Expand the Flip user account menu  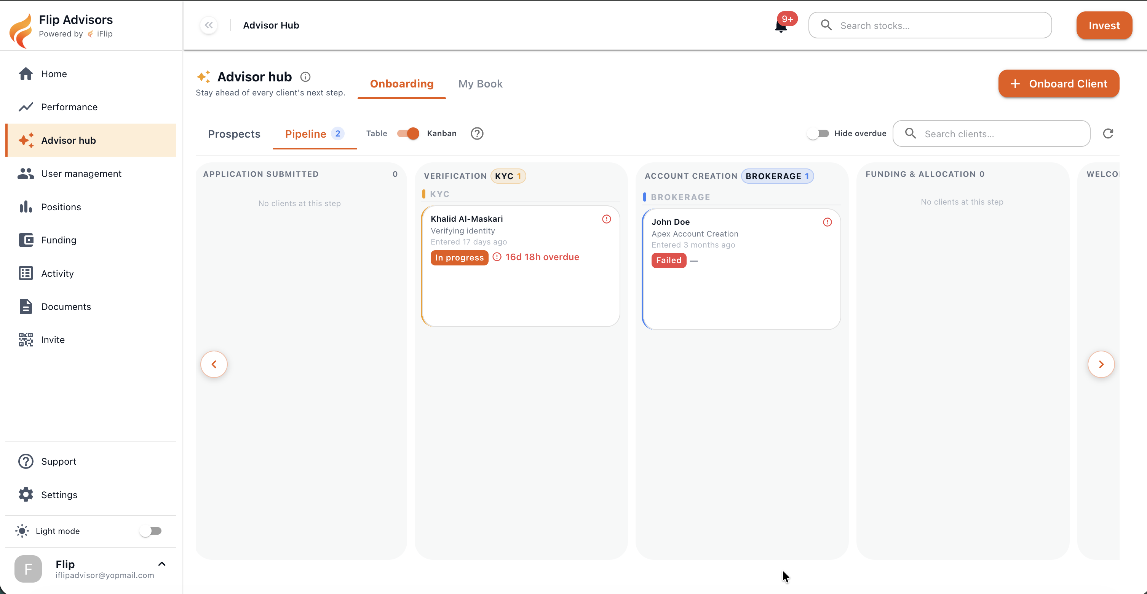point(161,564)
